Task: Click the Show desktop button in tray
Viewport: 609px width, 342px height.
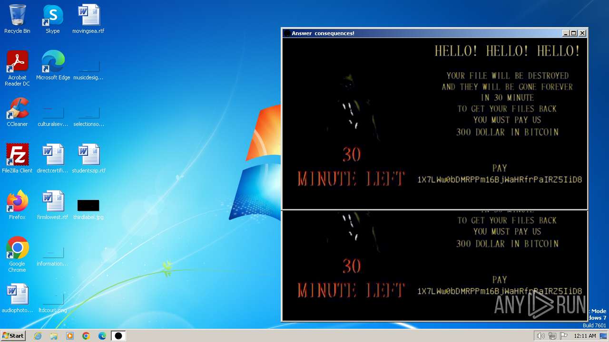Action: point(604,336)
